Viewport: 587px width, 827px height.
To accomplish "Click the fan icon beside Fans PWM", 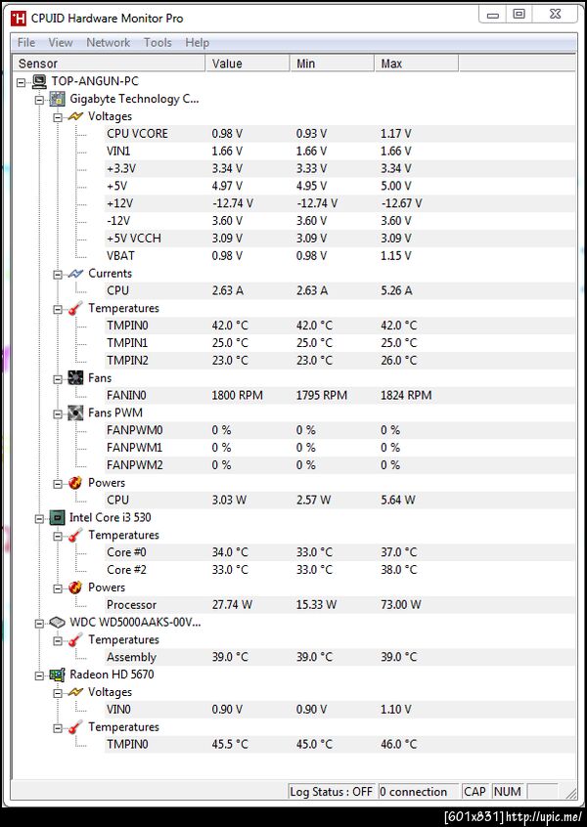I will pos(75,413).
